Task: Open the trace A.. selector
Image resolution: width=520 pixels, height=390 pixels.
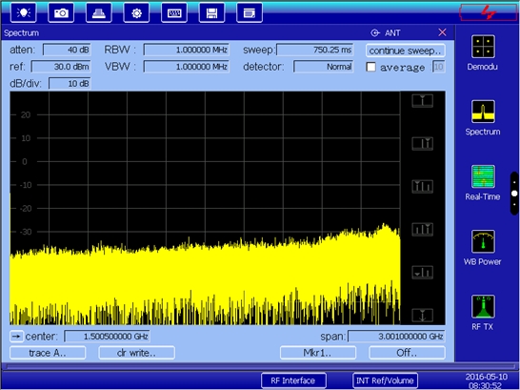Action: [x=48, y=353]
